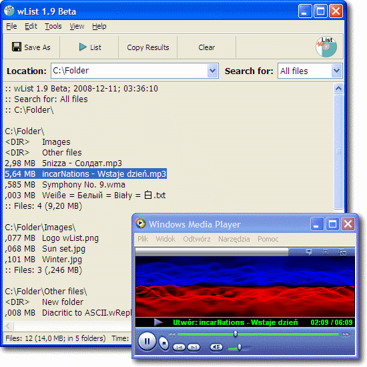Image resolution: width=367 pixels, height=367 pixels.
Task: Select the line '5nizza - Солдат.mp3'
Action: click(63, 163)
